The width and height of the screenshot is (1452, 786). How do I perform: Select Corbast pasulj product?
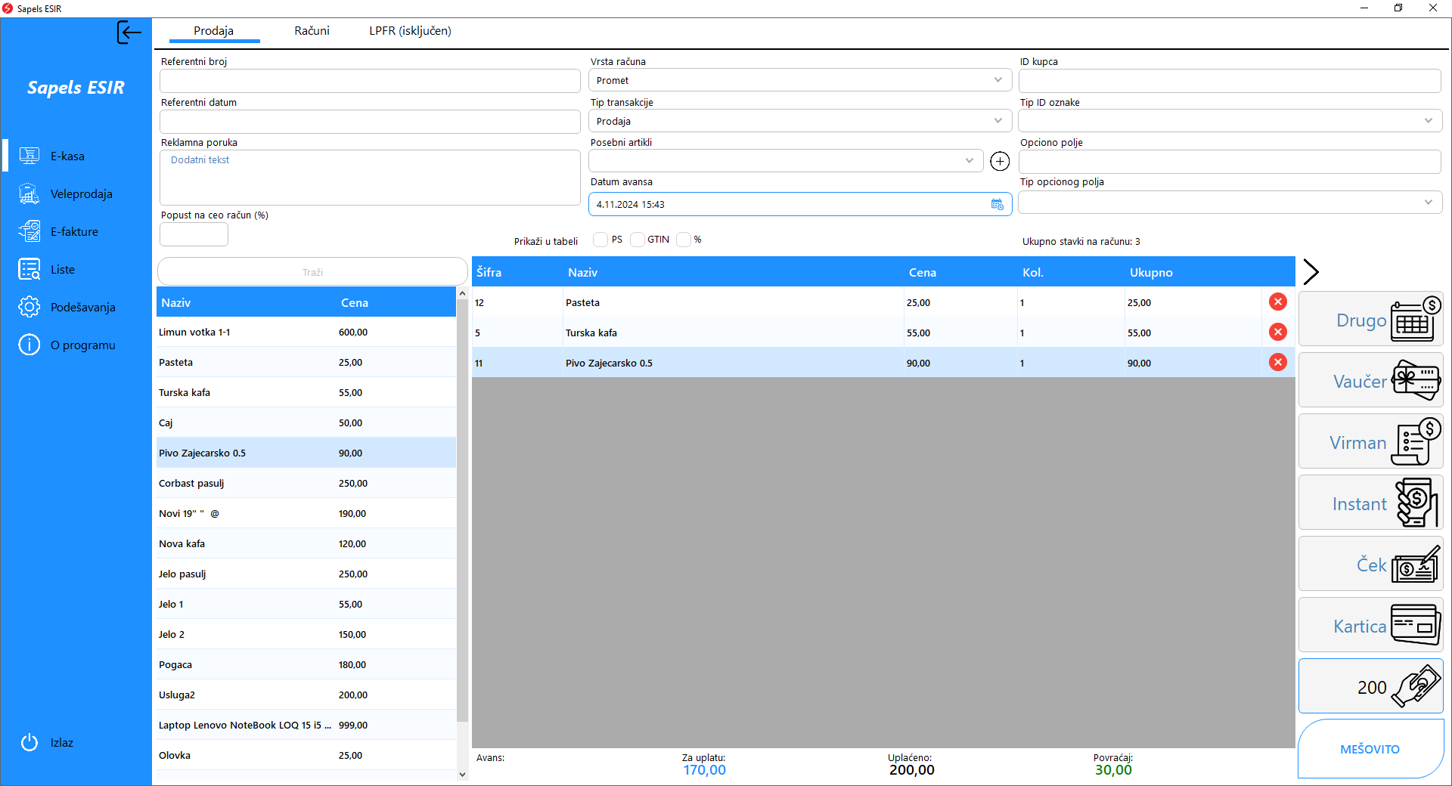[x=306, y=483]
